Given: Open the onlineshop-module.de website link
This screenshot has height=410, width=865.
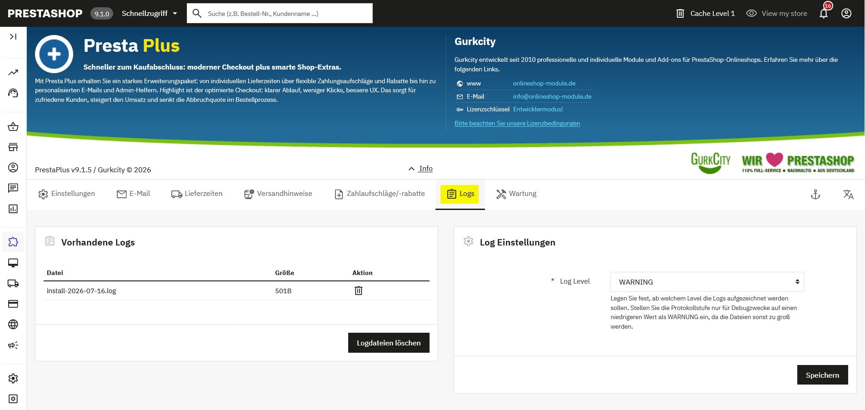Looking at the screenshot, I should pyautogui.click(x=544, y=83).
